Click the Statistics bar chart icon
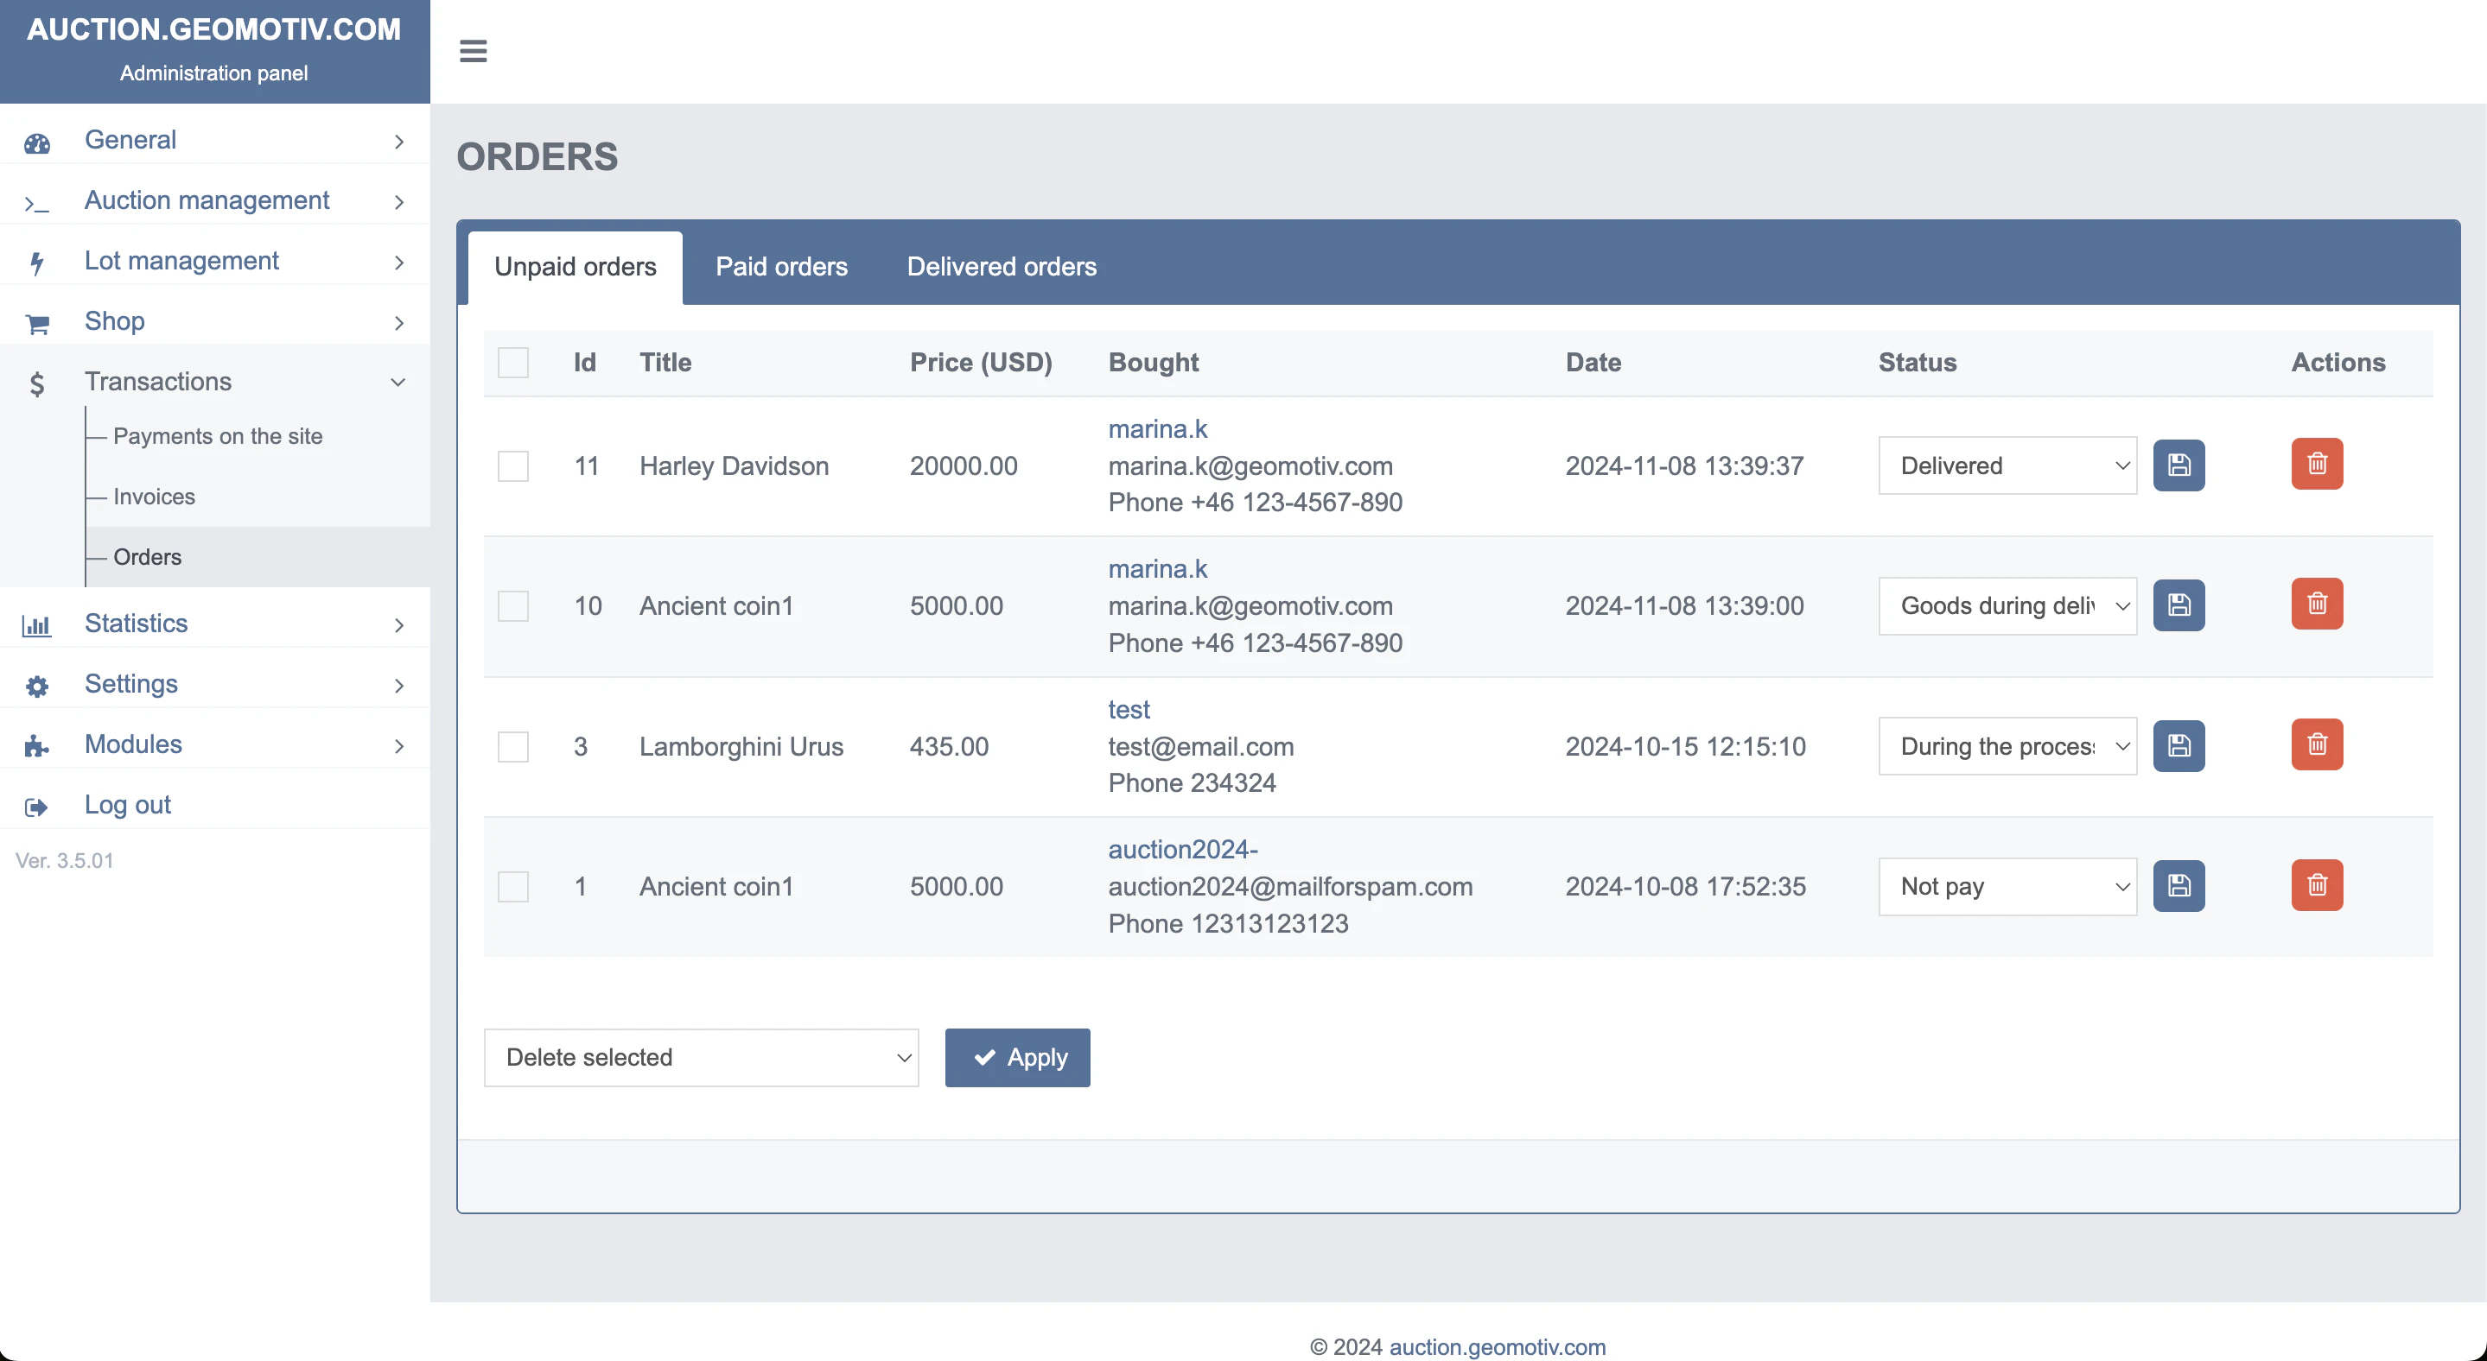 point(36,625)
